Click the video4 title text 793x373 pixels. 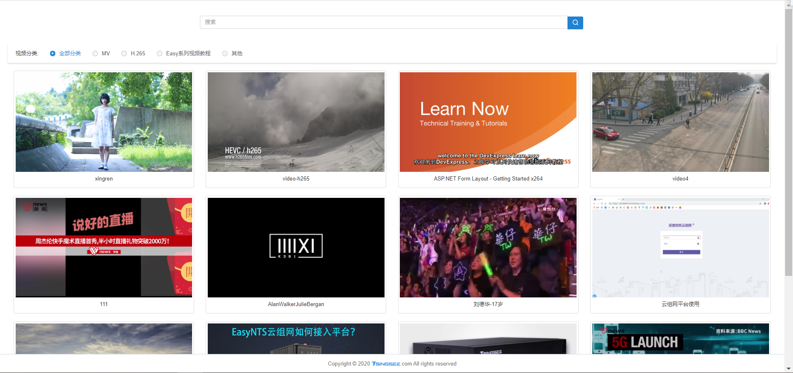coord(680,179)
